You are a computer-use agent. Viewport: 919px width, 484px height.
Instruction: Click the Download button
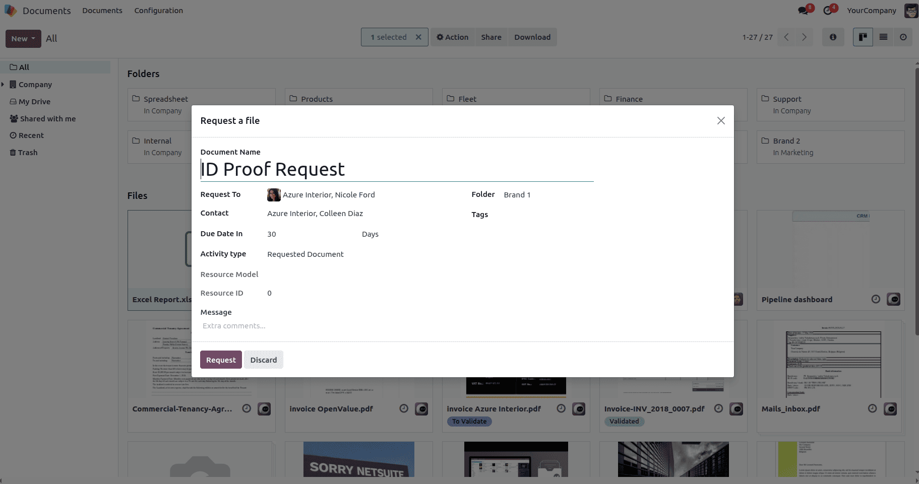coord(532,37)
